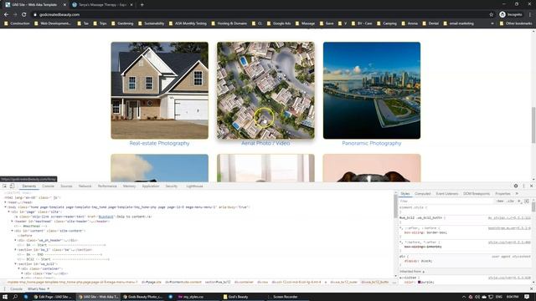
Task: Click the purple color swatch in styles
Action: click(420, 283)
